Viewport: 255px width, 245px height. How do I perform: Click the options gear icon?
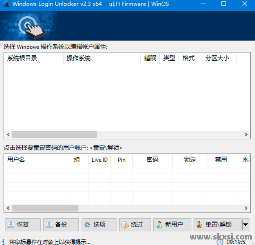(x=87, y=225)
